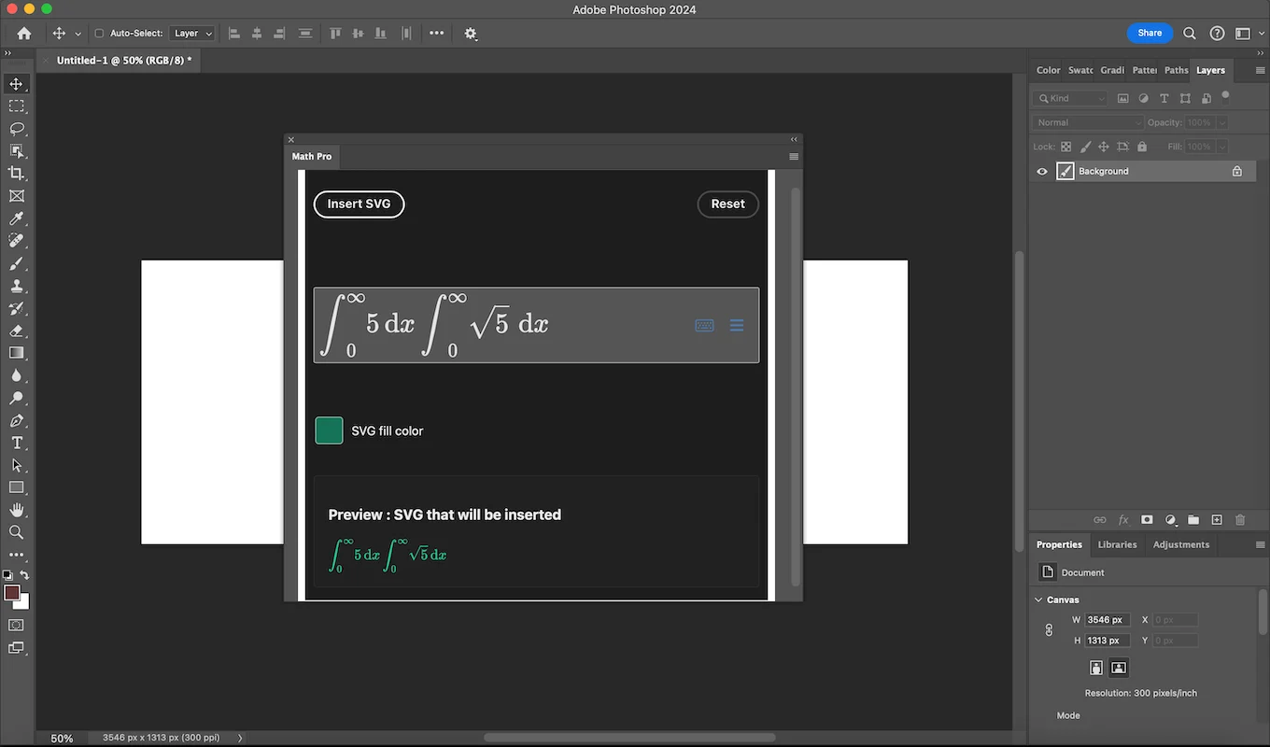Switch to the Adjustments tab
Screen dimensions: 1270x747
tap(1181, 544)
